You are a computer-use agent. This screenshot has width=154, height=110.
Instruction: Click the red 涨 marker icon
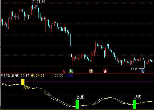click(x=105, y=71)
